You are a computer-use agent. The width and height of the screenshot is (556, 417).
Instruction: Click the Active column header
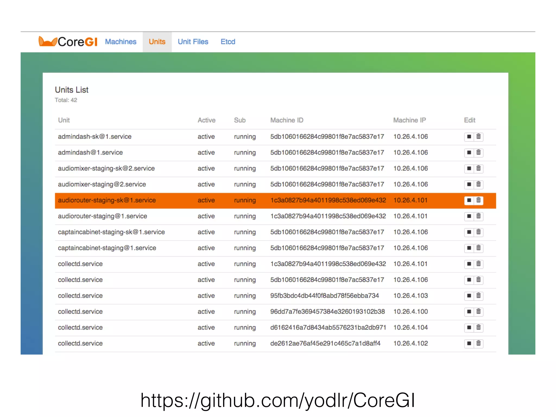206,120
